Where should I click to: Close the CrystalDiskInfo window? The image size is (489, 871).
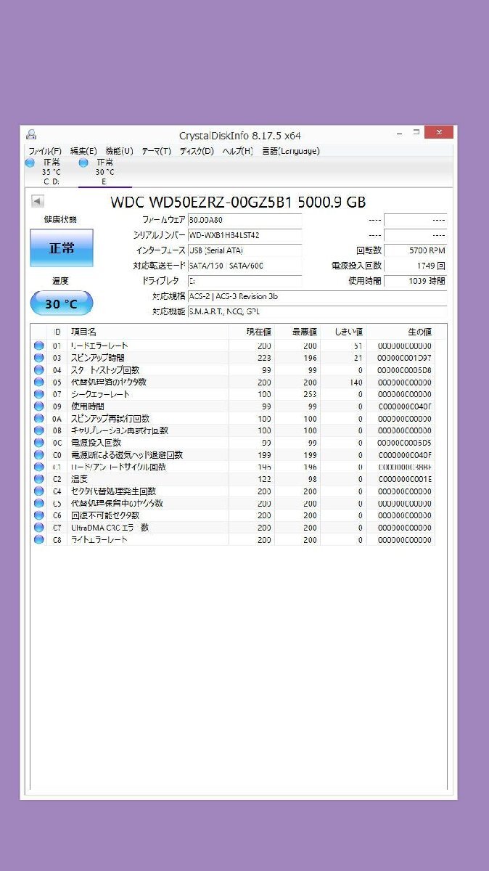(x=440, y=132)
